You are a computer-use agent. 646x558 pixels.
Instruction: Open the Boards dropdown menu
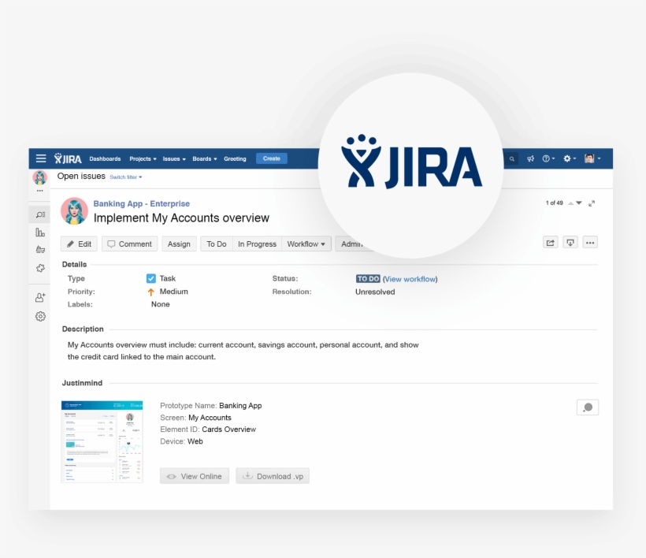(x=205, y=158)
